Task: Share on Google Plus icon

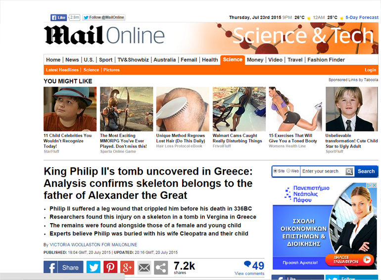Action: click(x=127, y=267)
